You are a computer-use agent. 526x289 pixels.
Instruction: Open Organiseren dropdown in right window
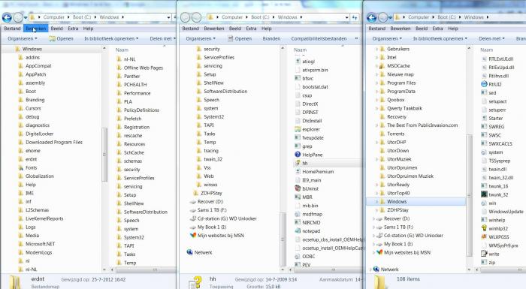(x=387, y=38)
